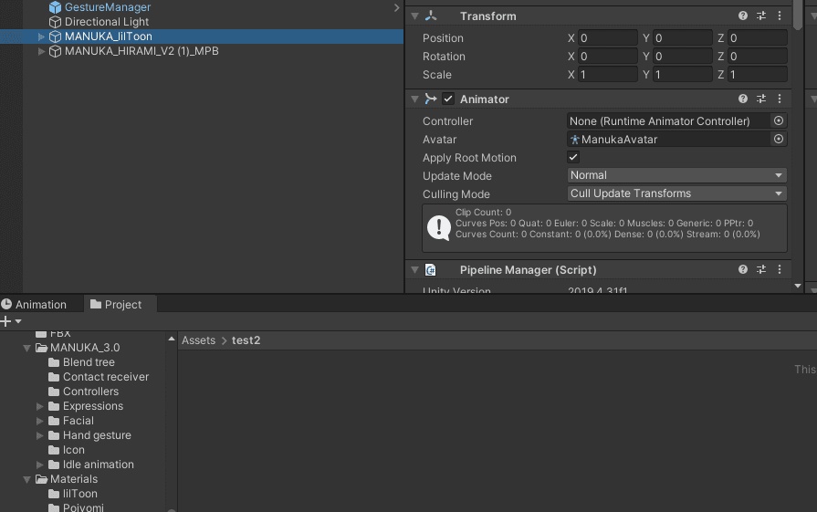Screen dimensions: 817x512
Task: Click the Animator component icon
Action: tap(430, 99)
